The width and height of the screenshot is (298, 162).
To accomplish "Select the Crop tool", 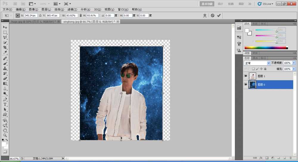I will (x=5, y=47).
